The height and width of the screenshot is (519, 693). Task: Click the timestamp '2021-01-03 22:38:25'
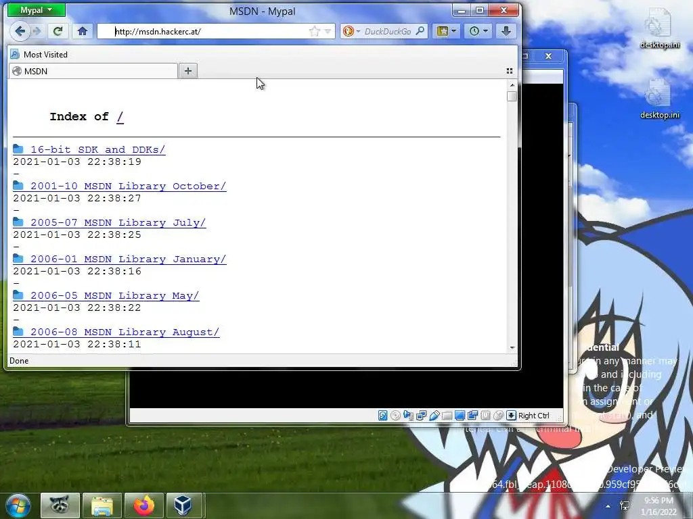point(77,235)
